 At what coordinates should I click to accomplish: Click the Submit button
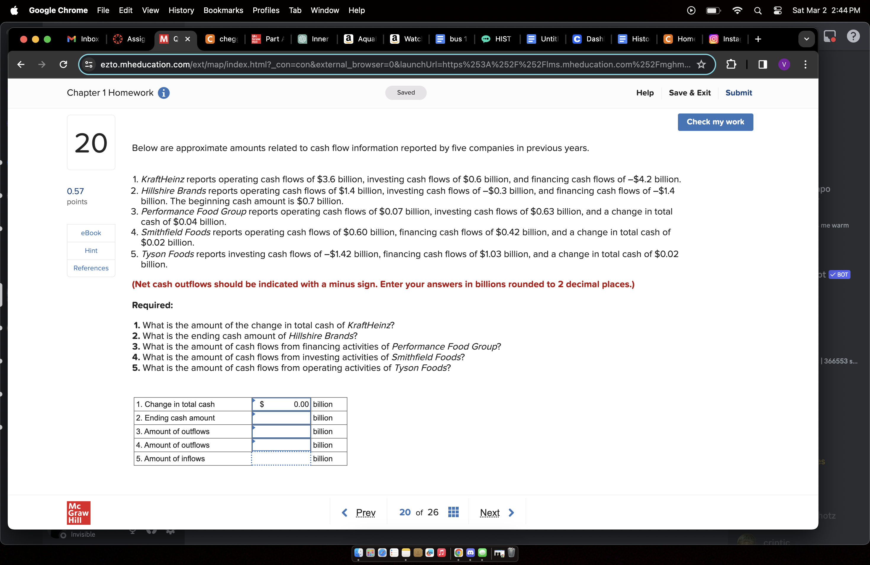click(738, 92)
